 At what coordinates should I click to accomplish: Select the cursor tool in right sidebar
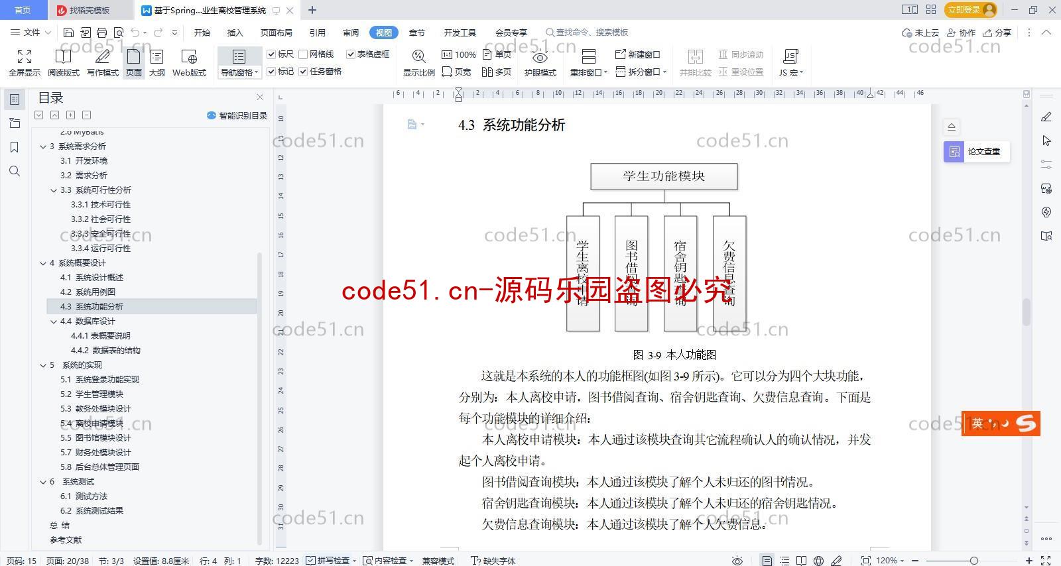pos(1046,141)
